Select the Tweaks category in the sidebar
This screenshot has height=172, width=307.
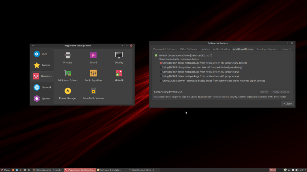click(x=42, y=65)
